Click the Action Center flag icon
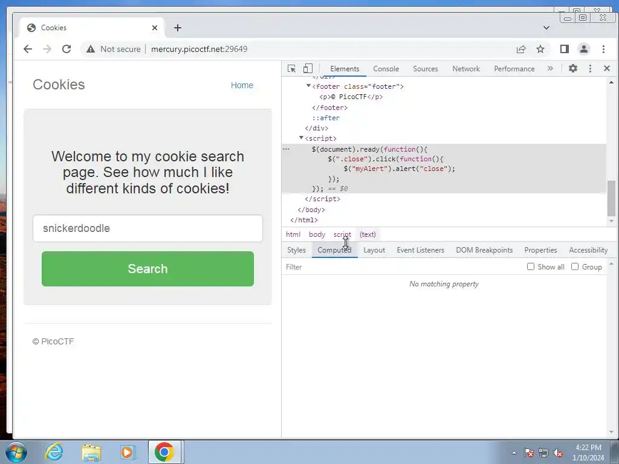 click(529, 453)
